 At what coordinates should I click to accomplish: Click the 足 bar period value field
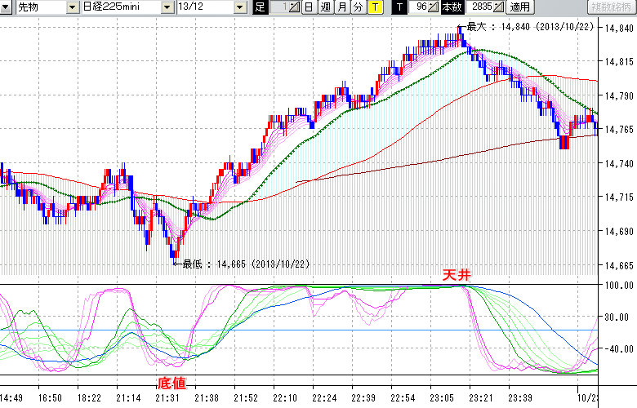click(279, 7)
